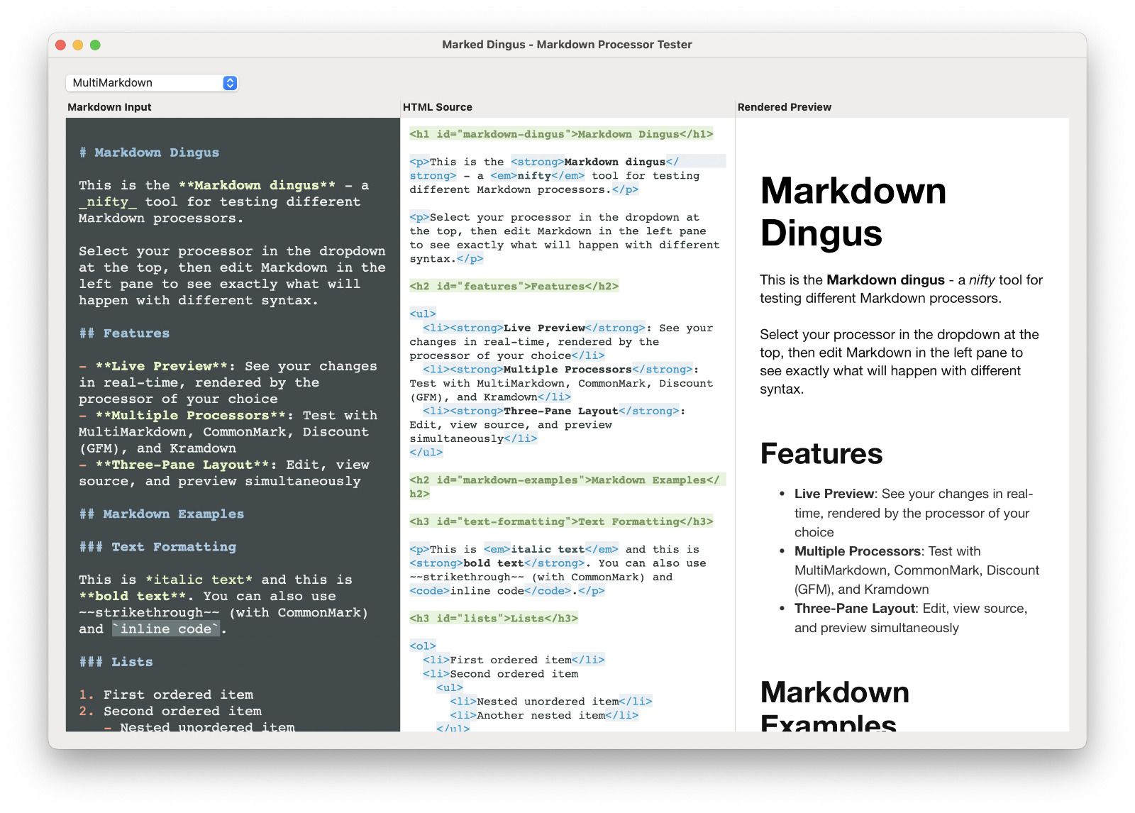Close the Marked Dingus window
Viewport: 1135px width, 813px height.
click(x=61, y=45)
